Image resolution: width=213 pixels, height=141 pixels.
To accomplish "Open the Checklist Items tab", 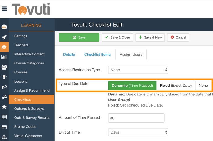I will click(x=97, y=55).
